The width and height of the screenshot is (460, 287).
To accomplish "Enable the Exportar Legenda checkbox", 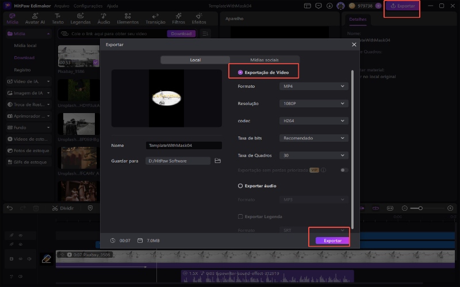I will pyautogui.click(x=240, y=216).
